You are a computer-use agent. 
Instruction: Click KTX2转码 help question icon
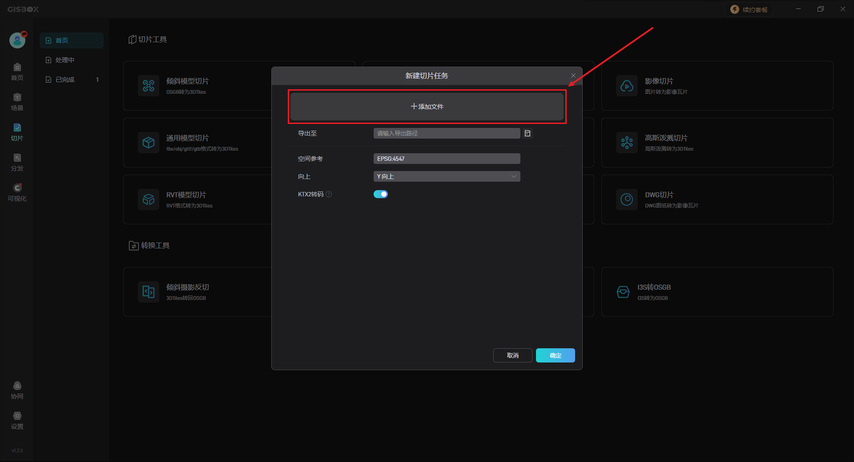point(329,194)
